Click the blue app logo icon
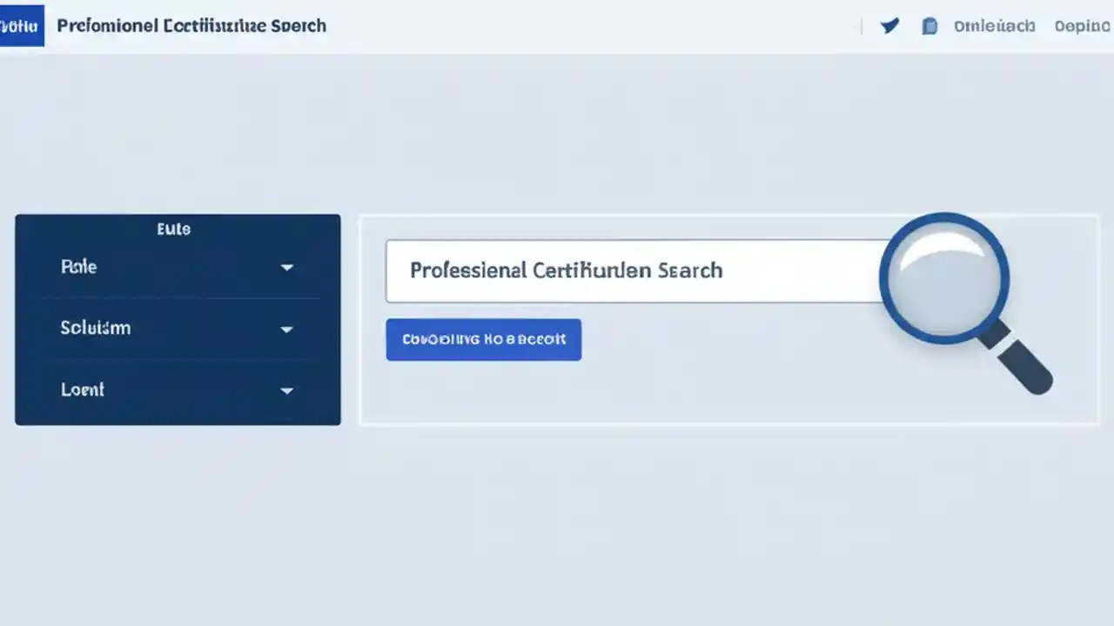 pyautogui.click(x=22, y=25)
